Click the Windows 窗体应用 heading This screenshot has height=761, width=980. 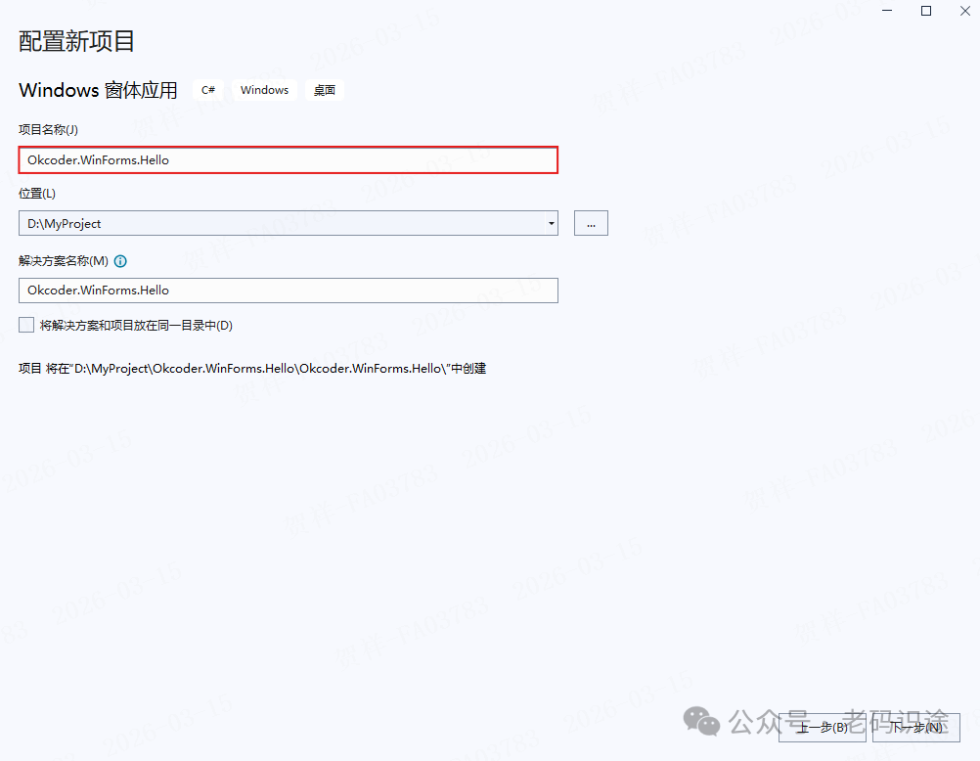98,90
